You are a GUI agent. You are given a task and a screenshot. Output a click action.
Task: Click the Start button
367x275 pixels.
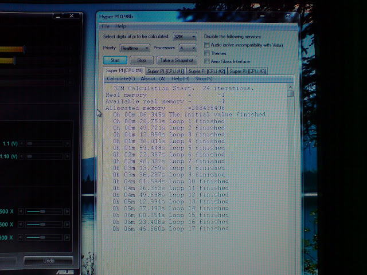tap(115, 60)
